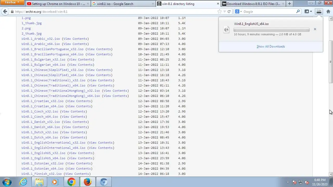Viewport: 333px width, 187px height.
Task: Open Win8.1_Chinese(Simplified)_x64.iso link
Action: pyautogui.click(x=53, y=75)
